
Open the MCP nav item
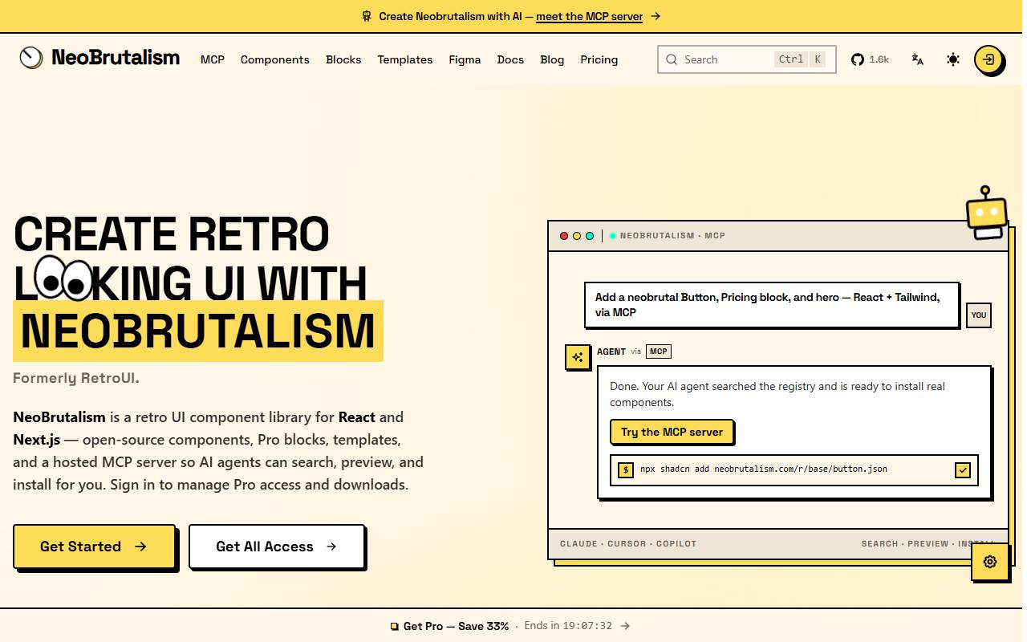pyautogui.click(x=213, y=59)
